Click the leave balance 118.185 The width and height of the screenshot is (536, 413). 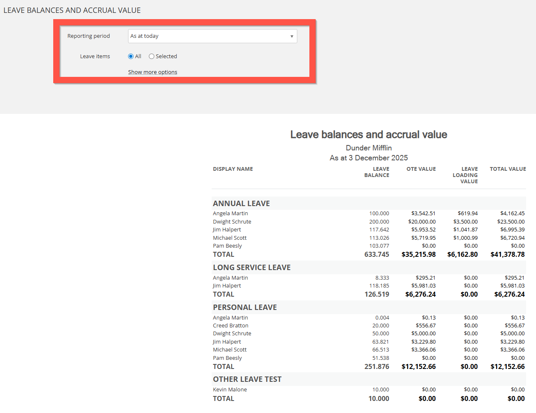(x=379, y=286)
